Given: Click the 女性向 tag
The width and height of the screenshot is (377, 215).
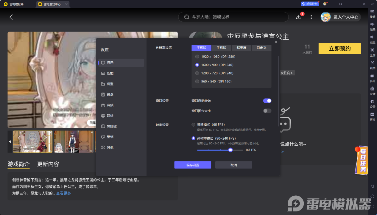Looking at the screenshot, I should (287, 73).
